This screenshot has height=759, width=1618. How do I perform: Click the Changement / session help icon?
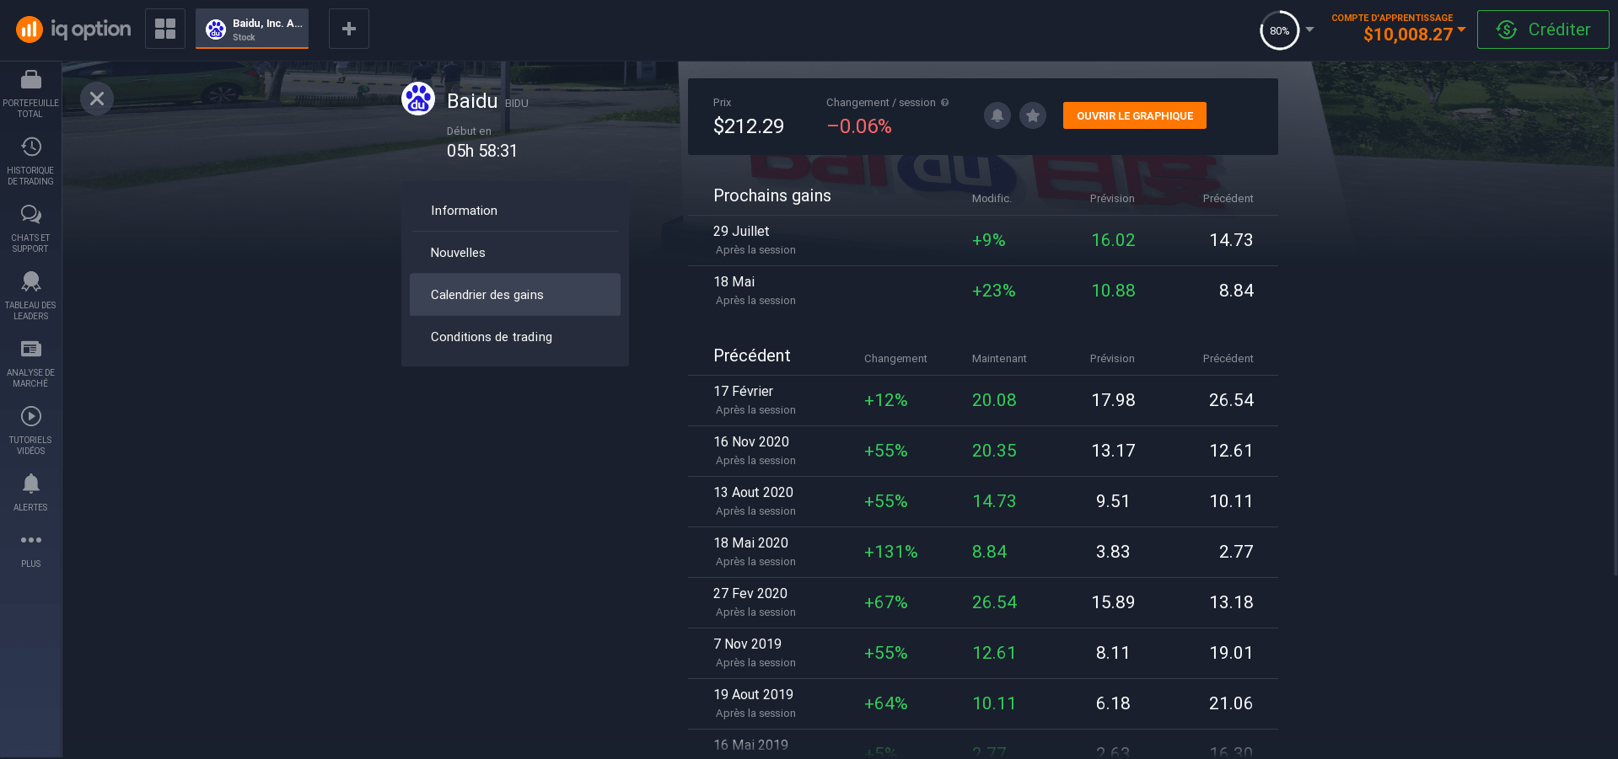(945, 103)
